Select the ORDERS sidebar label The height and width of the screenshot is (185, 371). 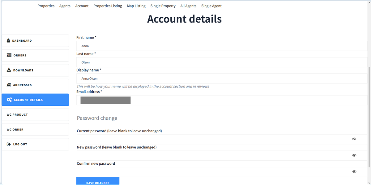click(x=20, y=55)
